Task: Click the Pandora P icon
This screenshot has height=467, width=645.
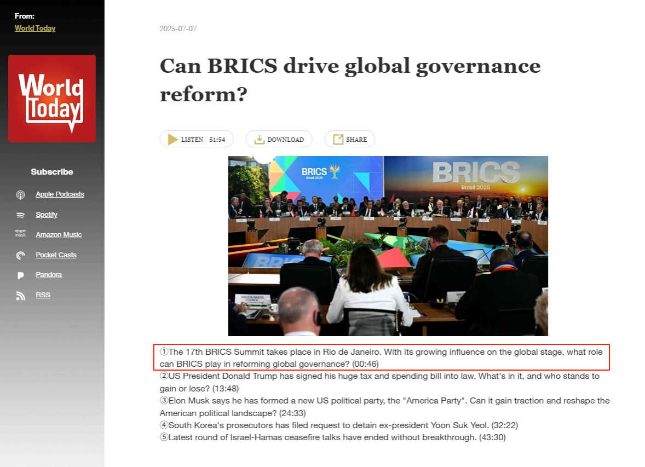Action: (21, 275)
